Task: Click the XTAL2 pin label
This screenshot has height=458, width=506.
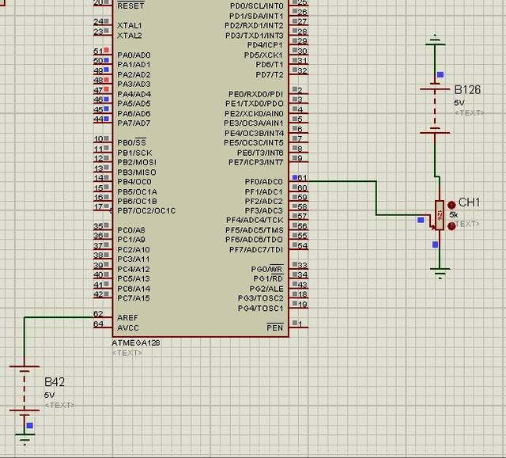Action: click(130, 35)
